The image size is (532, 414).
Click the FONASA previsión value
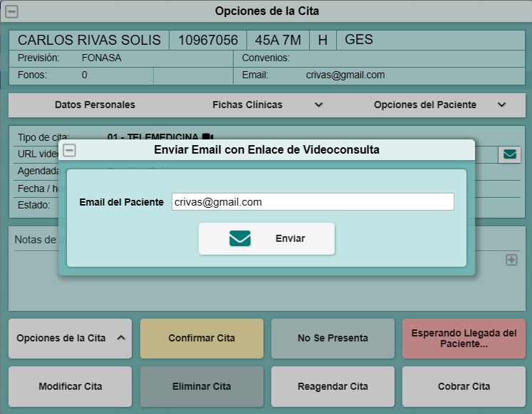click(101, 58)
